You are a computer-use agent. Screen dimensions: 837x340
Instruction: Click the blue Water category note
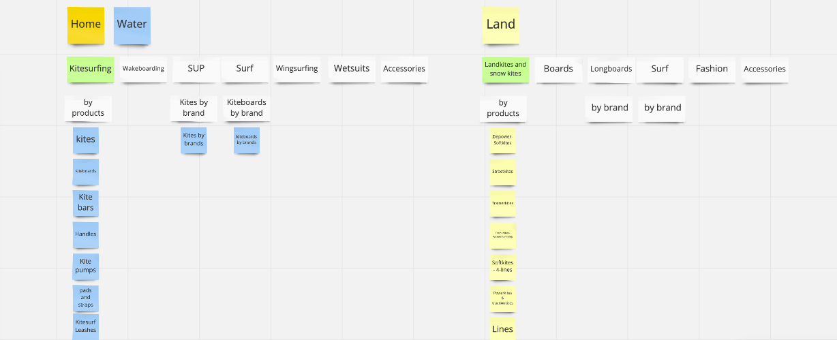[132, 25]
